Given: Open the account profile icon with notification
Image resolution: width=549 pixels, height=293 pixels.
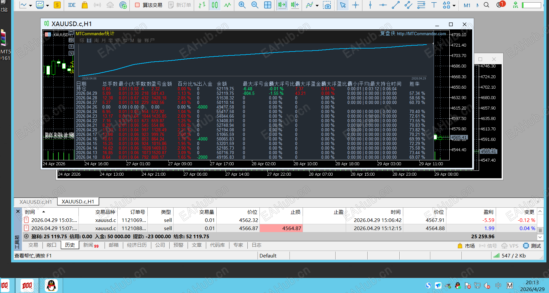Looking at the screenshot, I should (x=501, y=5).
